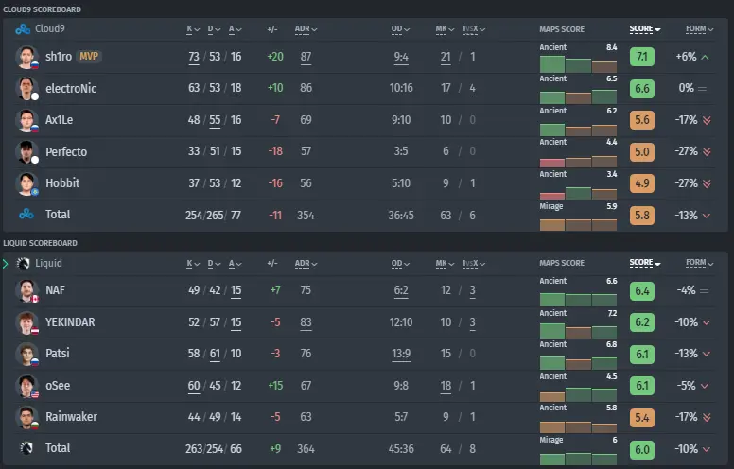
Task: Sort Liquid table by MK column
Action: point(445,264)
